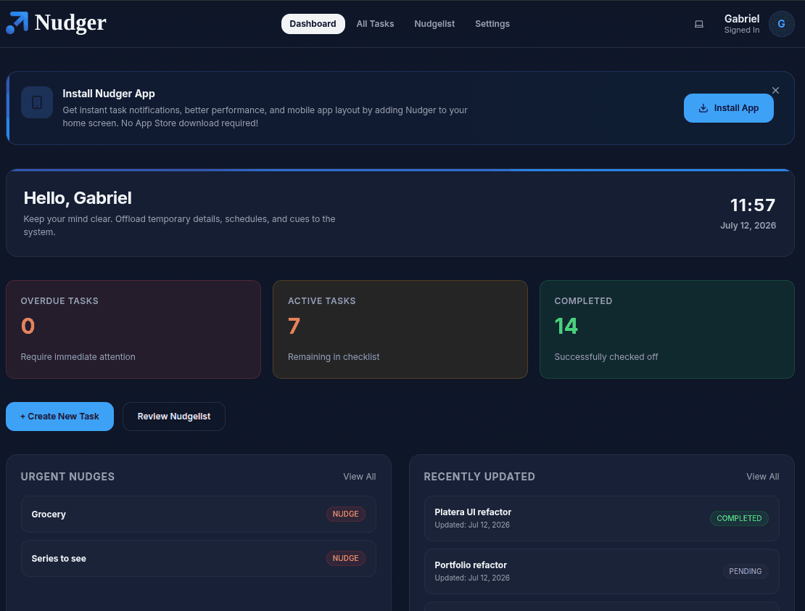
Task: Open the Grocery nudge item
Action: pos(199,514)
